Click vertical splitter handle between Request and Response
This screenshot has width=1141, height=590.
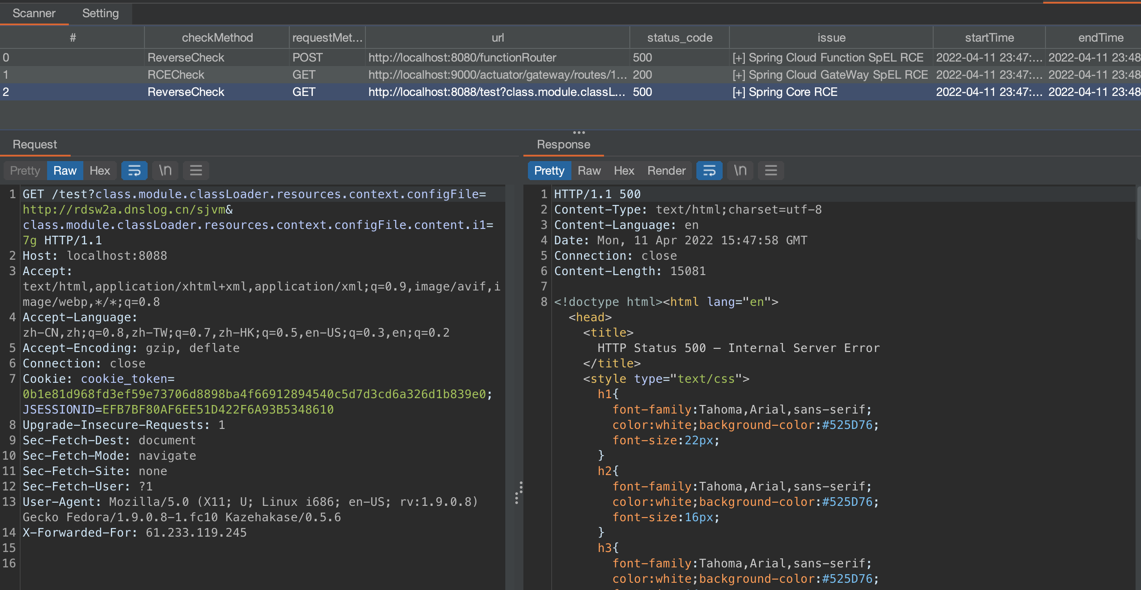519,492
